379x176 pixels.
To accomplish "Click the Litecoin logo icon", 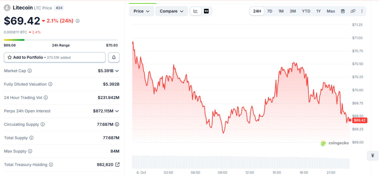I will pyautogui.click(x=8, y=7).
